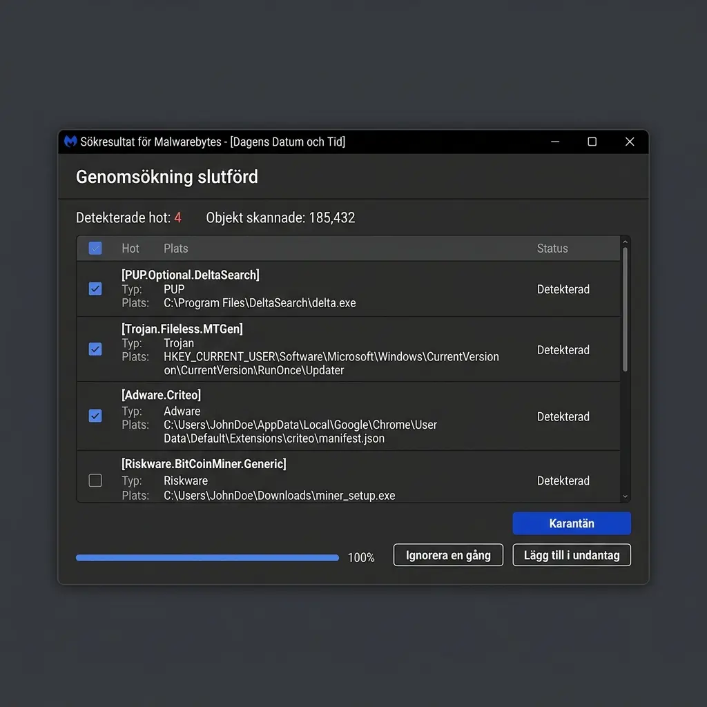
Task: Click Detekterad status of DeltaSearch row
Action: 563,289
